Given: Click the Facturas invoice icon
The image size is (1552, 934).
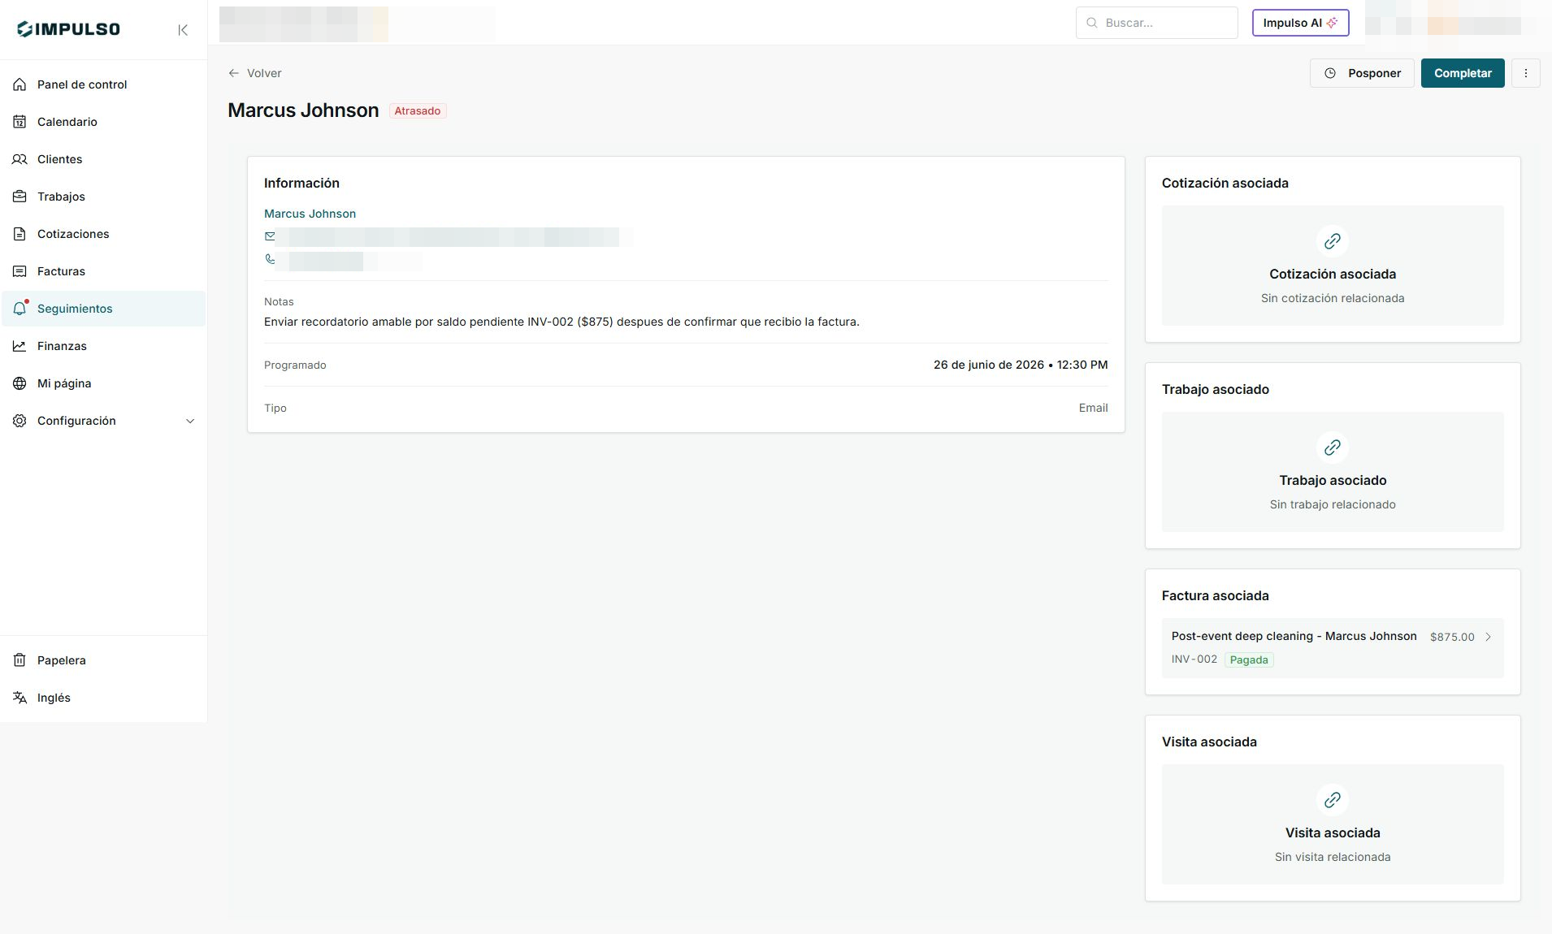Looking at the screenshot, I should click(x=20, y=271).
